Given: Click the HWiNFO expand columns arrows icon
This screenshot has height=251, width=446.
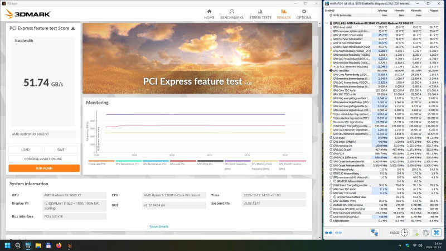Looking at the screenshot, I should point(328,233).
